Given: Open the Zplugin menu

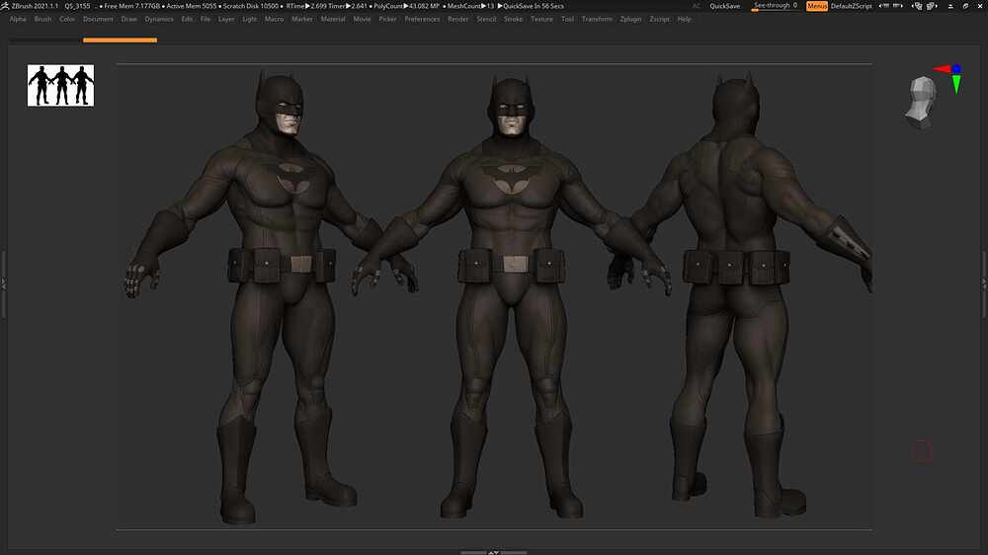Looking at the screenshot, I should click(630, 19).
